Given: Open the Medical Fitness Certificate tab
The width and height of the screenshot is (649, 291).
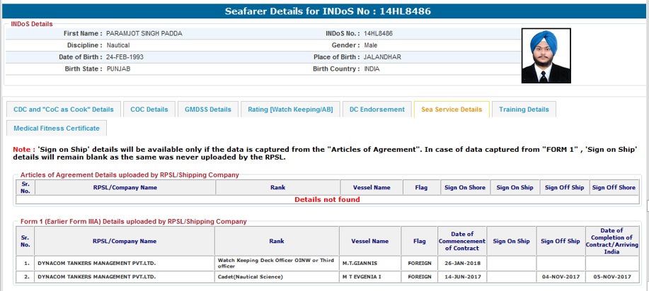Looking at the screenshot, I should [57, 129].
